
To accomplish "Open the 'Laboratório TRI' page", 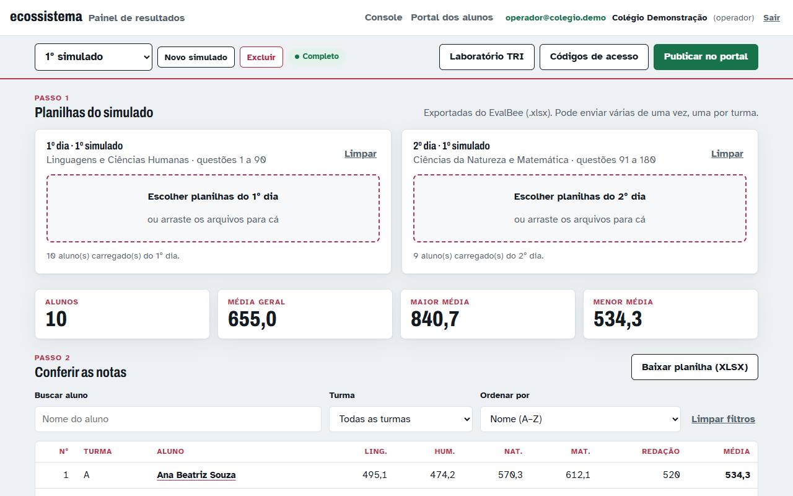I will click(487, 57).
